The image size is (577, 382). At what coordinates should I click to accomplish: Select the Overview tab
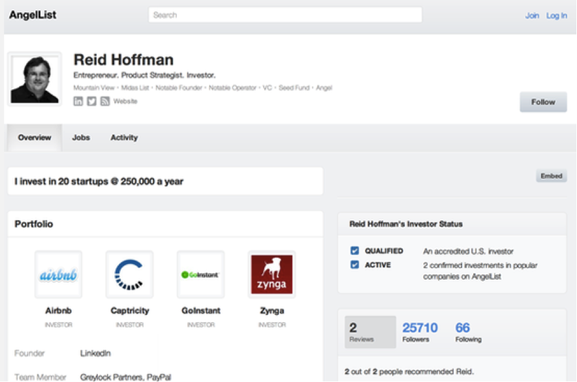(35, 138)
